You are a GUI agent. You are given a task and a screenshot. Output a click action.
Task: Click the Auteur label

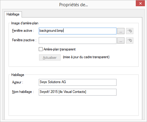[17, 82]
